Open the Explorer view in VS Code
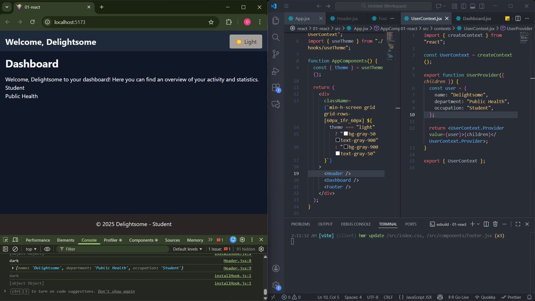This screenshot has width=535, height=301. 276,21
